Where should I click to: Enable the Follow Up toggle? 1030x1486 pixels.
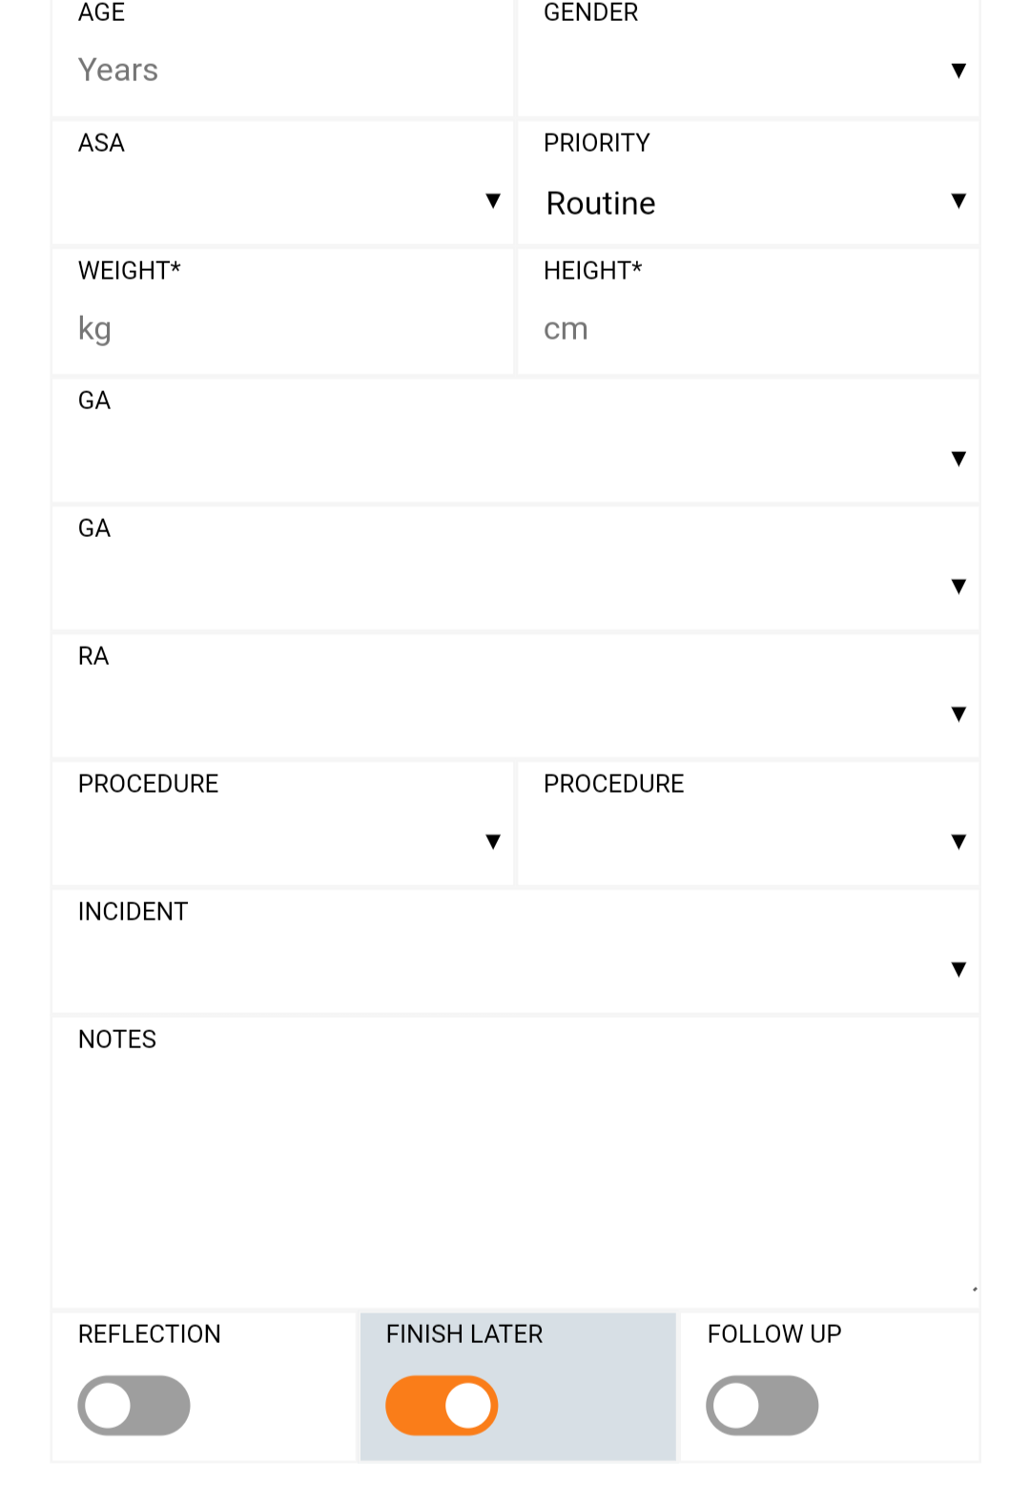pos(762,1405)
